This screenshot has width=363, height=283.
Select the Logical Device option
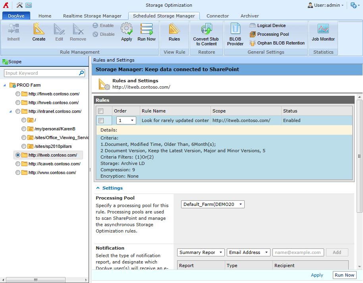click(x=271, y=25)
